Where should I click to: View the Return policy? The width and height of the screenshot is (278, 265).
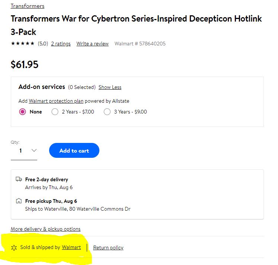(108, 248)
